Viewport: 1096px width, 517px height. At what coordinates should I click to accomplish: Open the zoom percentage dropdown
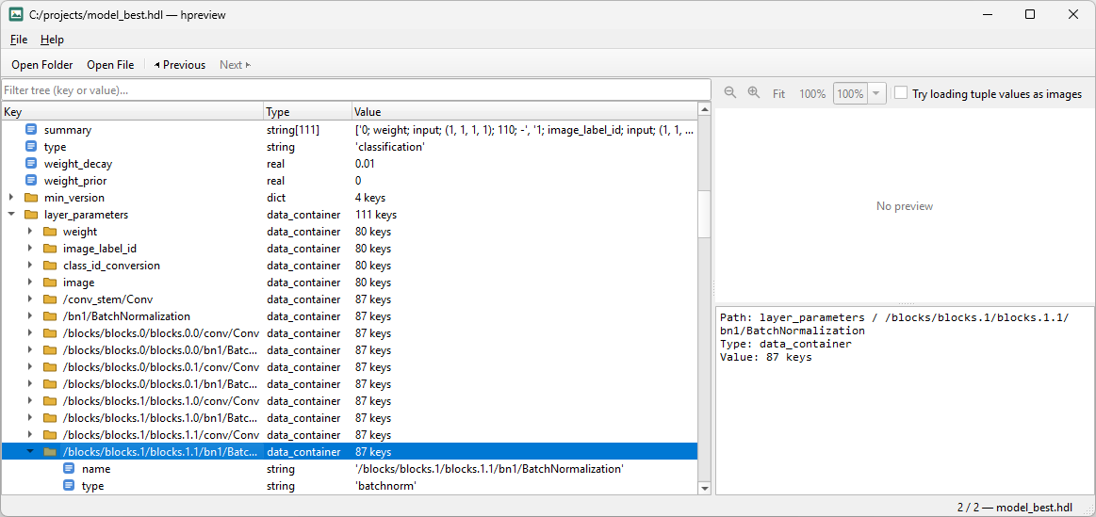876,93
